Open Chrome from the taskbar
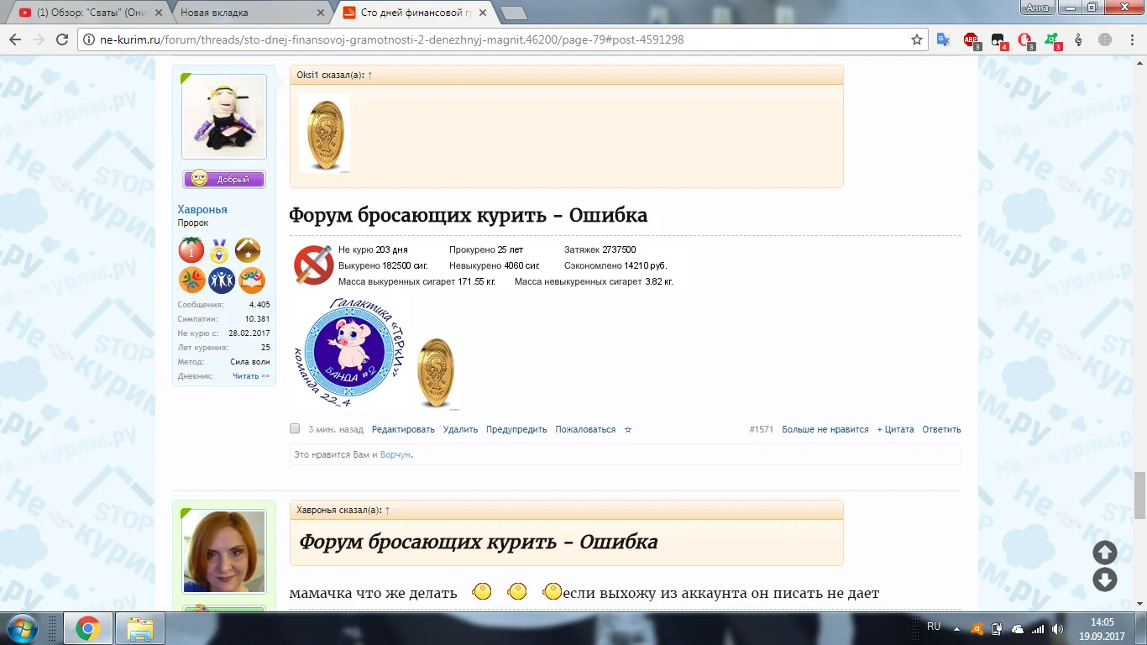The image size is (1147, 645). pos(87,628)
